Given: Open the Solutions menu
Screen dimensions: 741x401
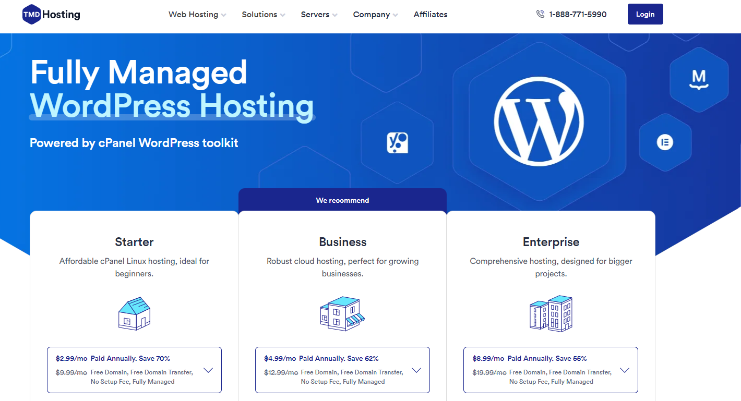Looking at the screenshot, I should (264, 15).
